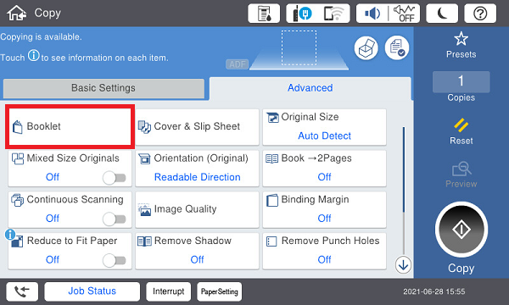Open network connection status icon
The height and width of the screenshot is (305, 509).
[302, 14]
